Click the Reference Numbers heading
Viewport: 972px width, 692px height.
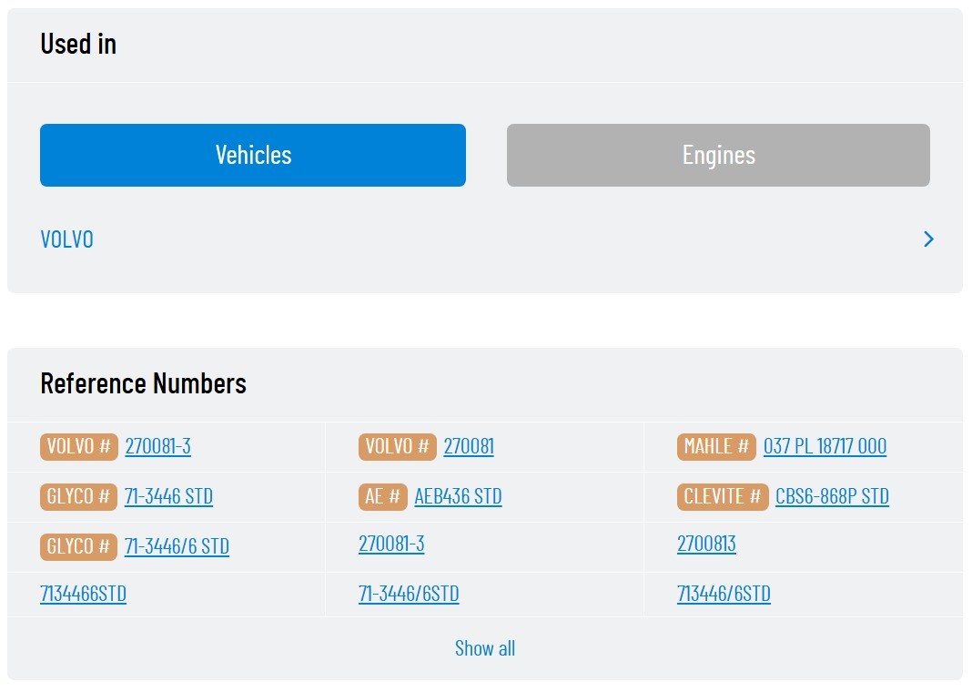pos(143,384)
